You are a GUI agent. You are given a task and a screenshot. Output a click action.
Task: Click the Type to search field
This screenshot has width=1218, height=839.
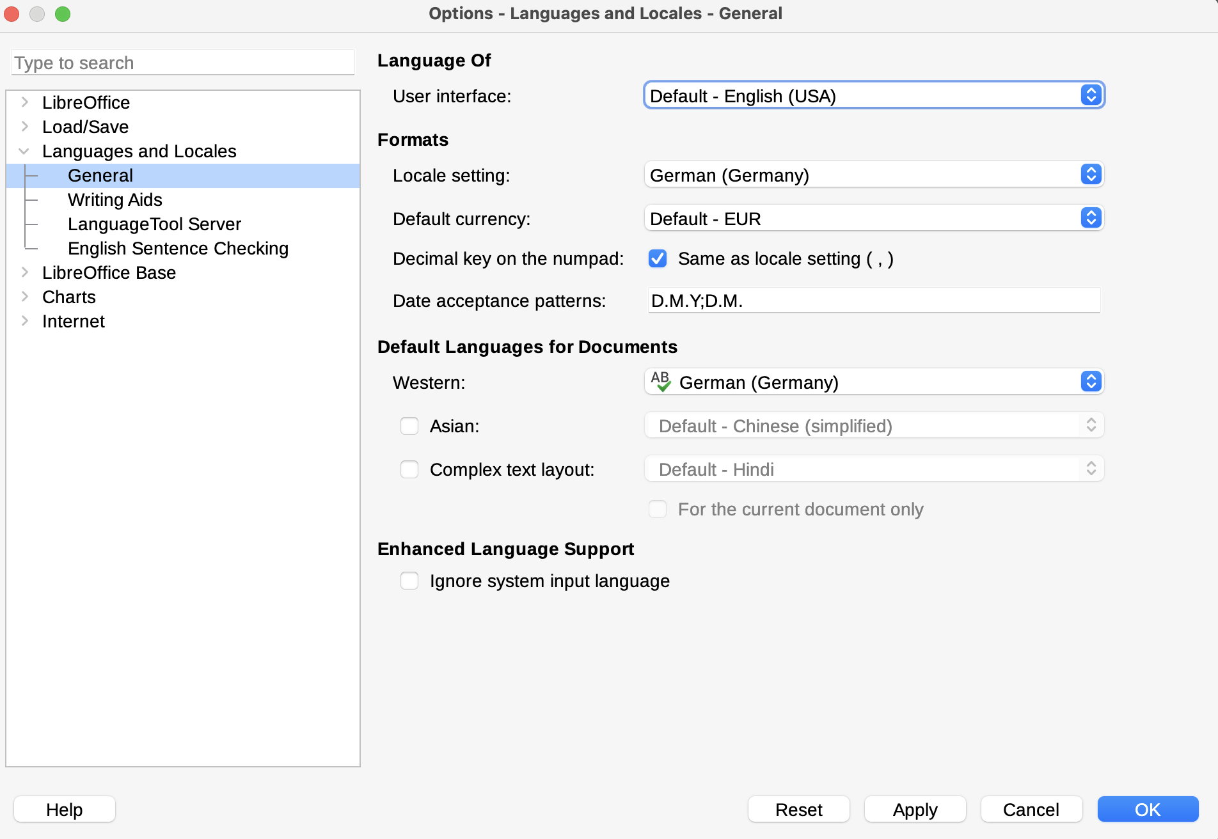click(x=183, y=63)
